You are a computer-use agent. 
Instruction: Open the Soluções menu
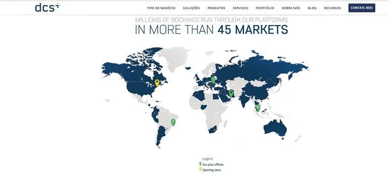pyautogui.click(x=191, y=8)
